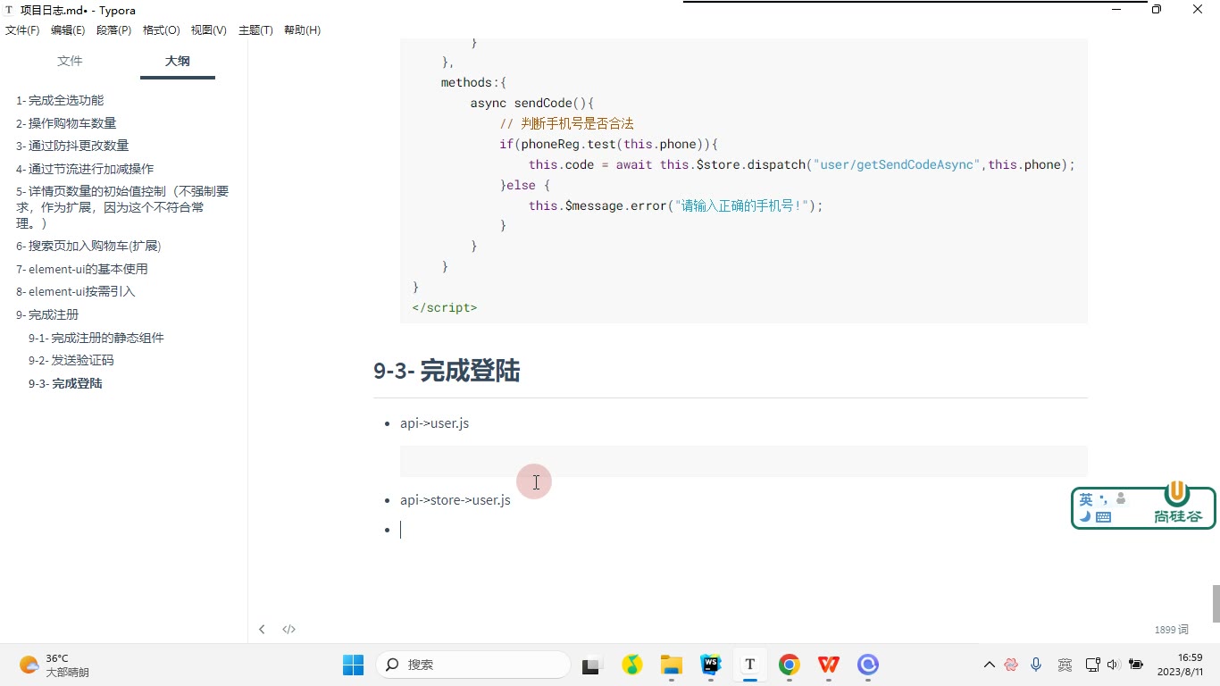The image size is (1220, 686).
Task: Open Google Chrome in the taskbar
Action: coord(789,665)
